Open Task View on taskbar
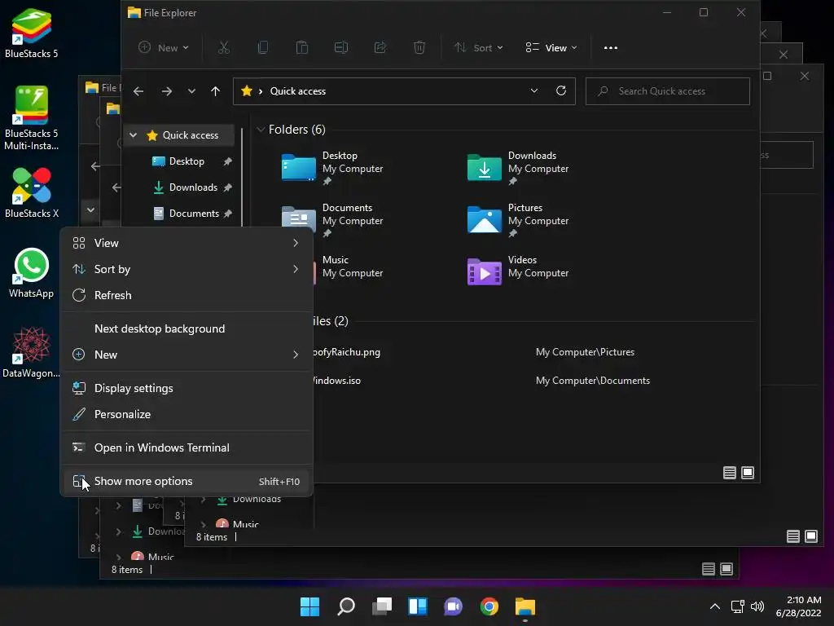This screenshot has width=834, height=626. [x=381, y=606]
